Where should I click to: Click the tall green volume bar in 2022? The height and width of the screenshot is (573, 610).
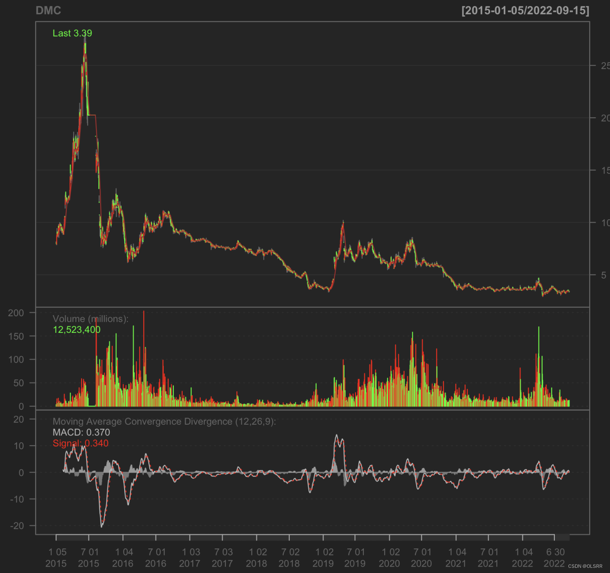click(x=539, y=366)
